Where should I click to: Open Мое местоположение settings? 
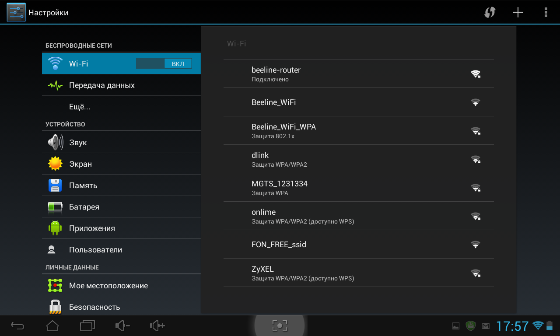121,286
